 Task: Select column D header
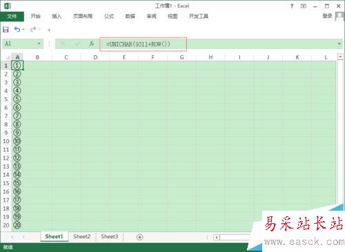(95, 57)
